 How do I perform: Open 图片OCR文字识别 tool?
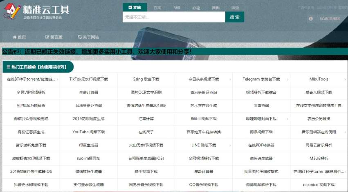(x=146, y=92)
